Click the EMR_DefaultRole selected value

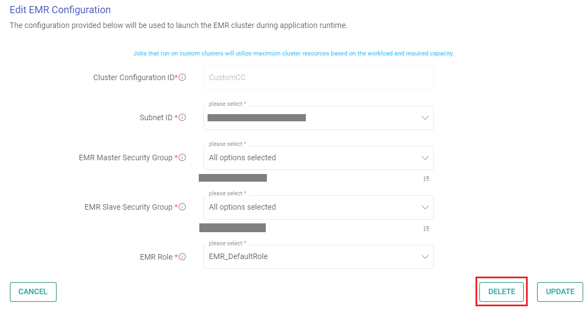(238, 256)
